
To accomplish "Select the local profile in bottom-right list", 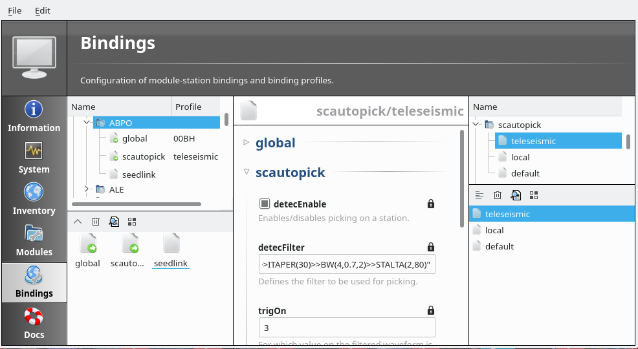I will point(494,230).
